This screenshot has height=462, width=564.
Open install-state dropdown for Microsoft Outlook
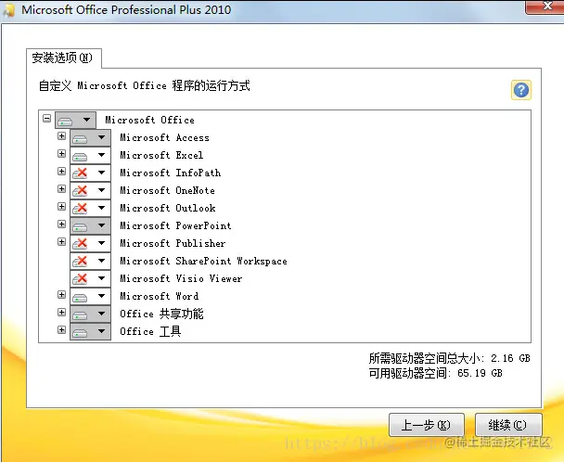90,208
